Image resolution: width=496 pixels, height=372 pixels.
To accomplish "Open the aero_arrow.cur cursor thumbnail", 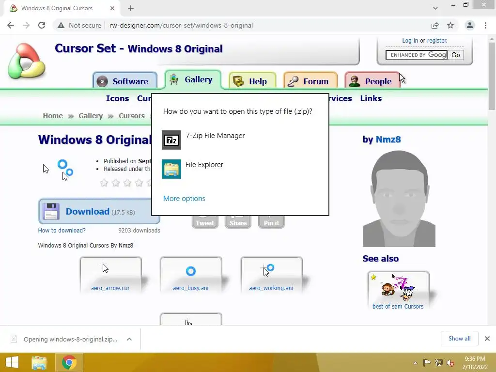I will (111, 275).
